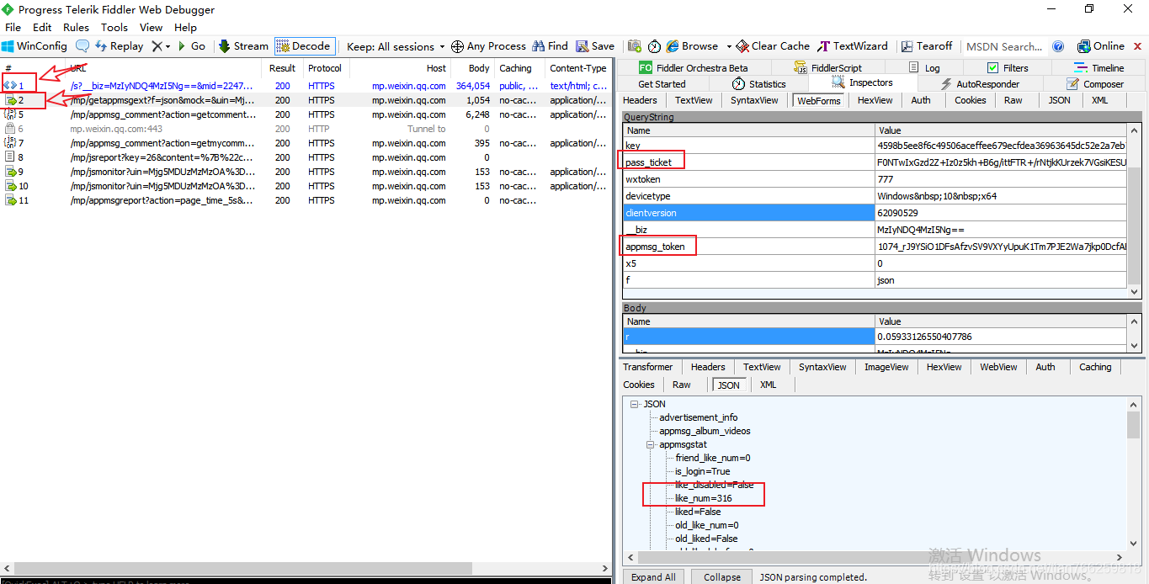Open the Timeline tab
The height and width of the screenshot is (584, 1149).
[x=1098, y=68]
